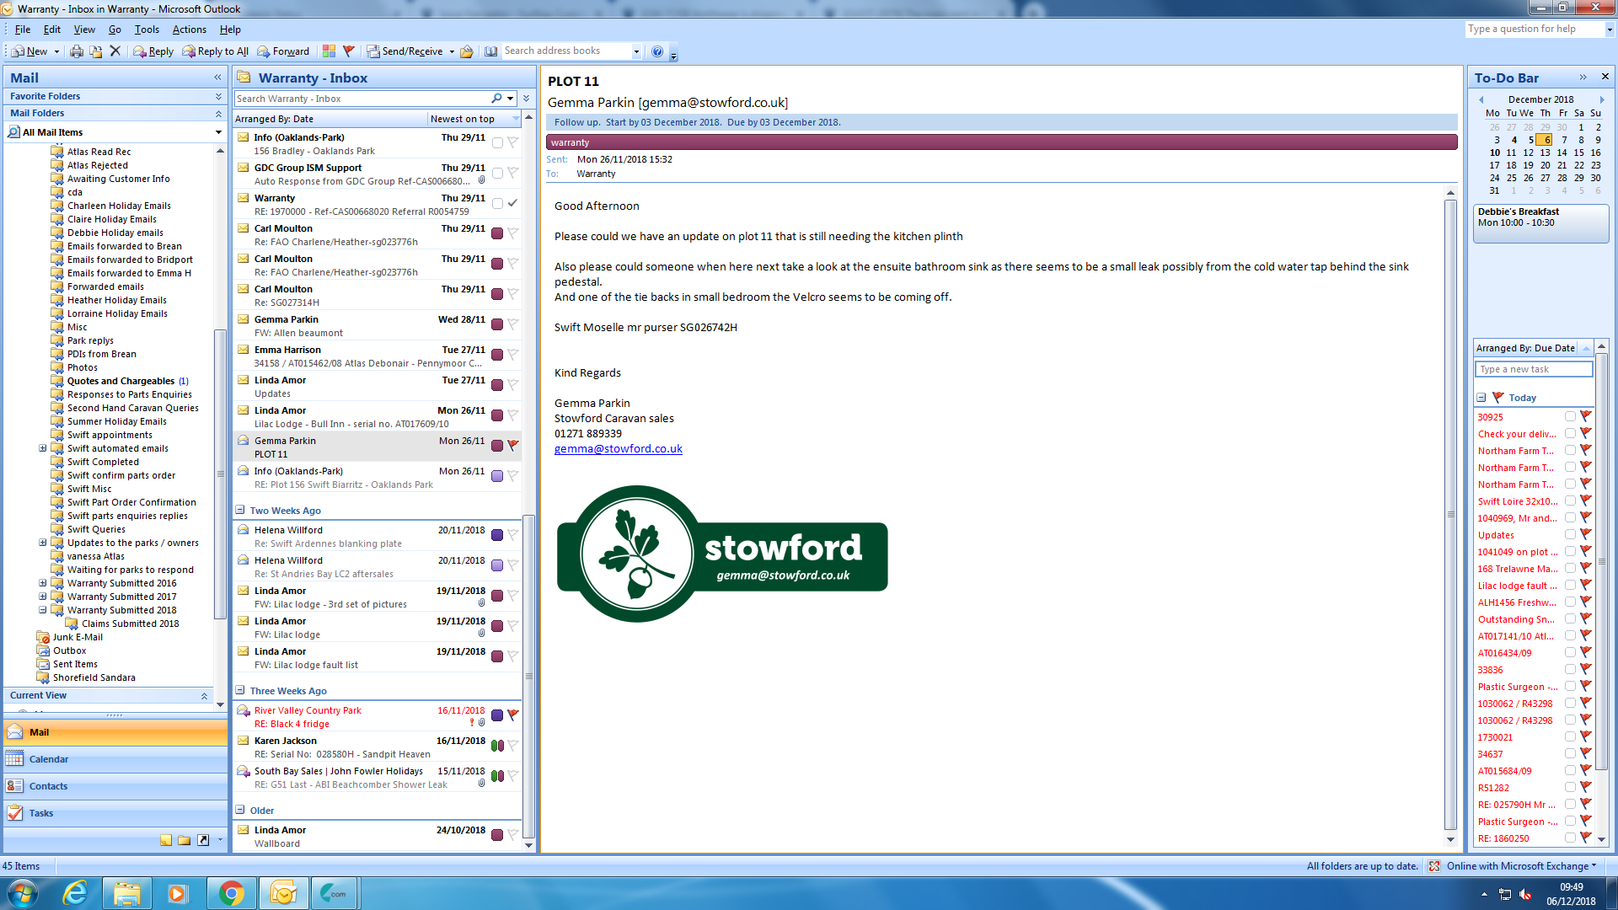Open the All Mail Items dropdown
This screenshot has width=1618, height=910.
click(218, 132)
